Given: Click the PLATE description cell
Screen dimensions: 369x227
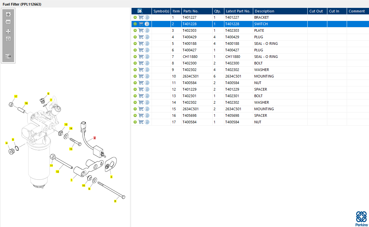Looking at the screenshot, I should point(280,30).
